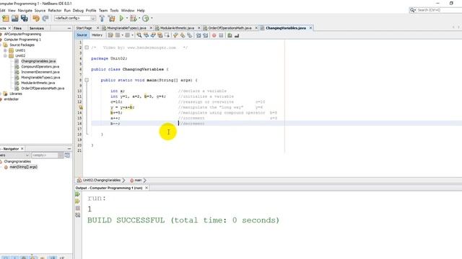The image size is (462, 259).
Task: Run the project with green arrow
Action: point(121,19)
